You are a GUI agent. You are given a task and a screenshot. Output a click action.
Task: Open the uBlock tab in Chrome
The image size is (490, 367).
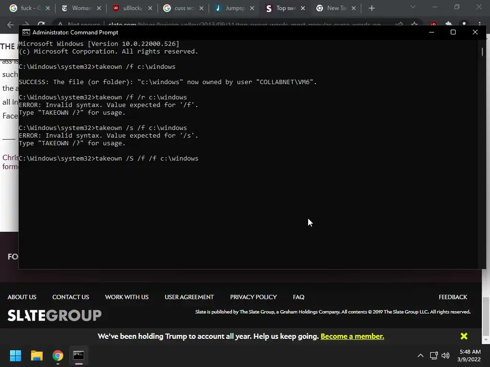132,9
